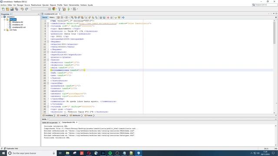Open the Archivo menu

point(3,5)
